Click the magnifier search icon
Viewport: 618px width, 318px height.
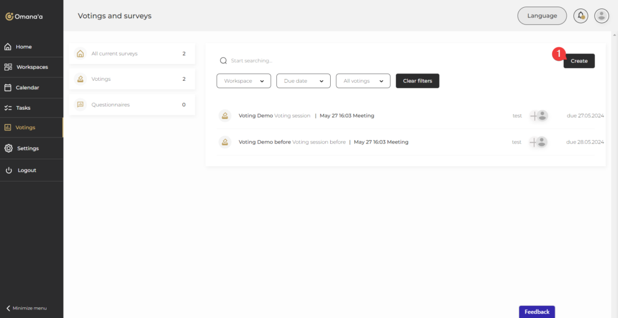tap(223, 61)
